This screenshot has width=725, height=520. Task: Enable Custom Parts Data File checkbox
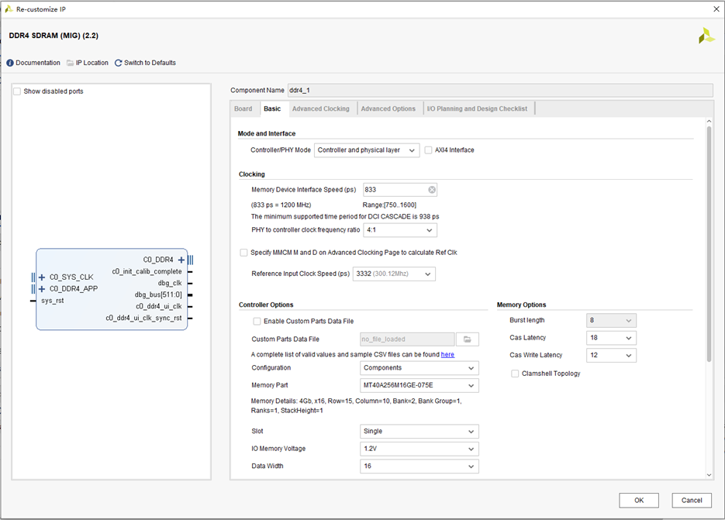[x=257, y=322]
